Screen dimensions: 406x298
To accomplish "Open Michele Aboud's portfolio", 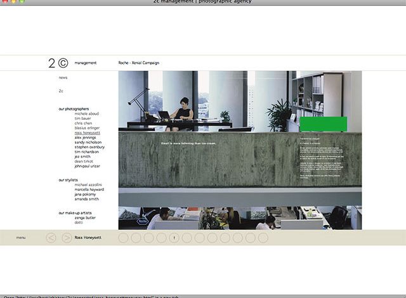I will [x=86, y=113].
